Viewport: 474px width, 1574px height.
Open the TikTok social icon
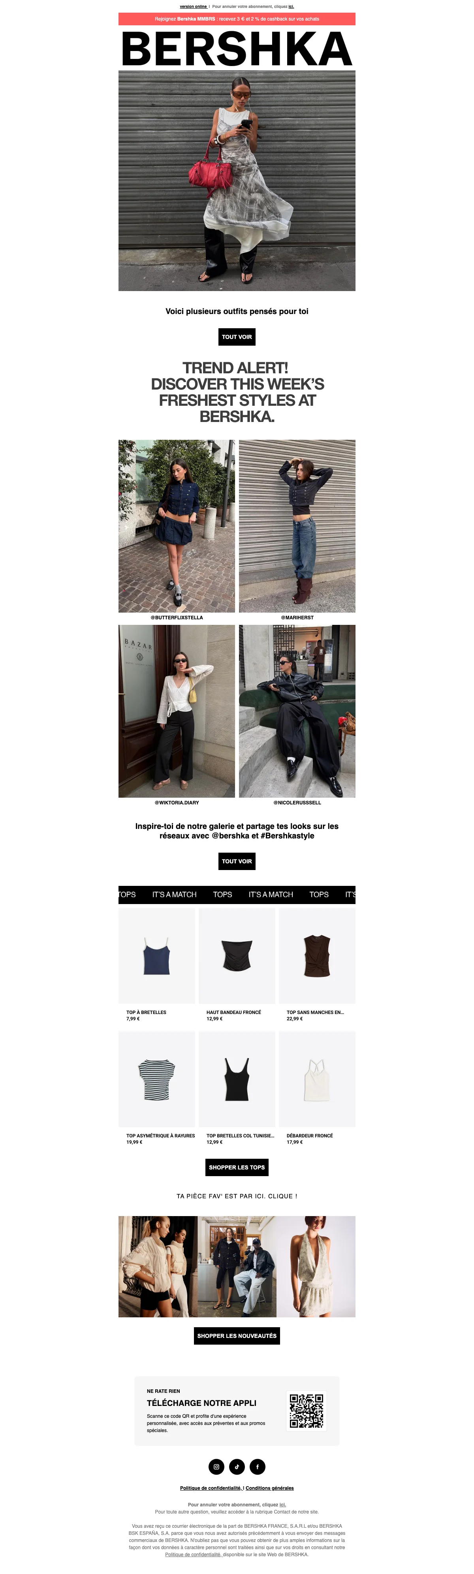237,1466
